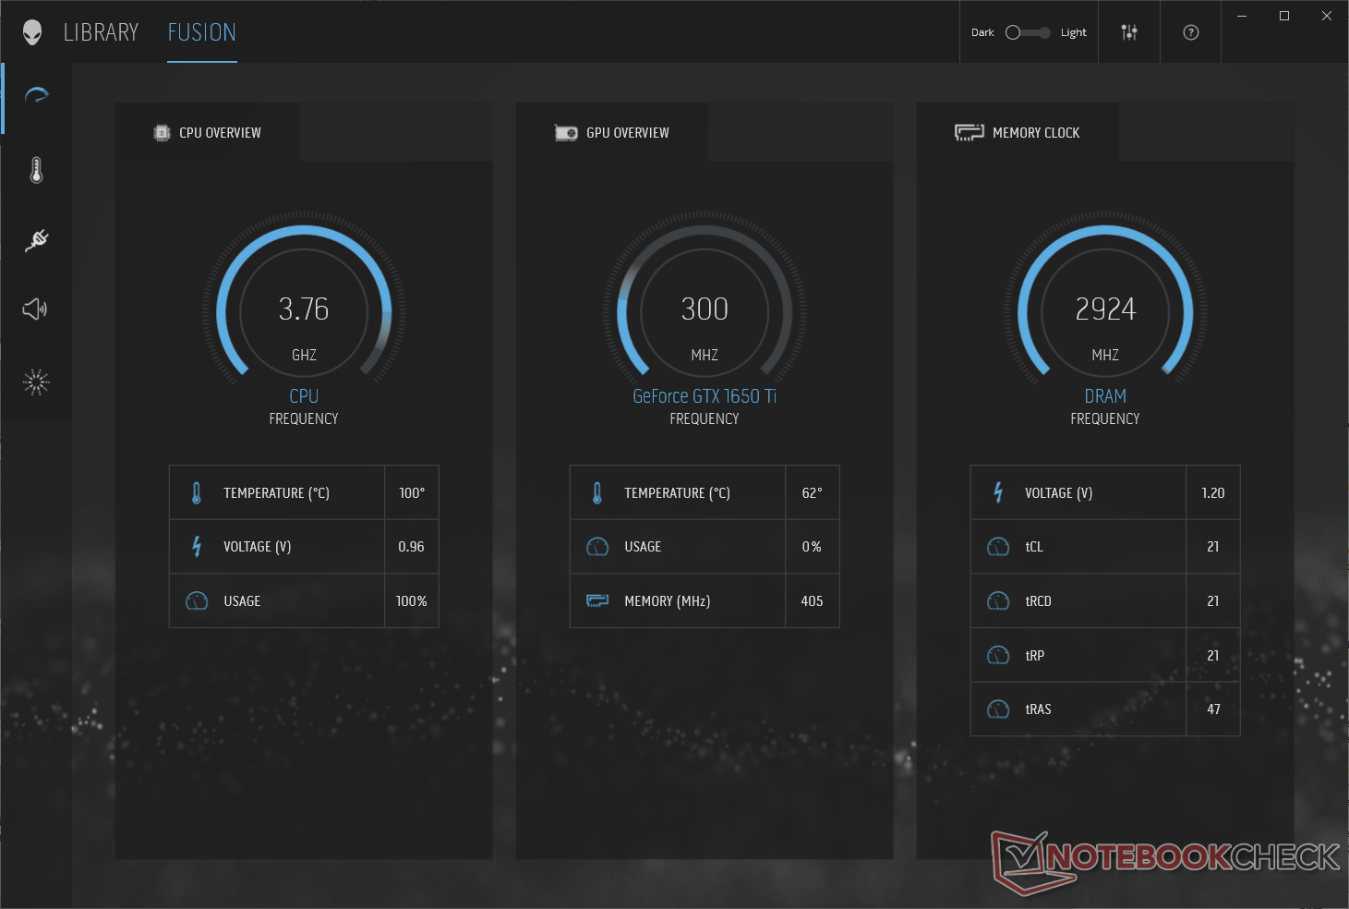Select the CPU OVERVIEW panel tab

[207, 132]
